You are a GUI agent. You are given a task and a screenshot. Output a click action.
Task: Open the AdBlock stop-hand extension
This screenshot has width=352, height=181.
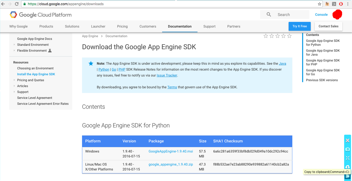coord(341,4)
